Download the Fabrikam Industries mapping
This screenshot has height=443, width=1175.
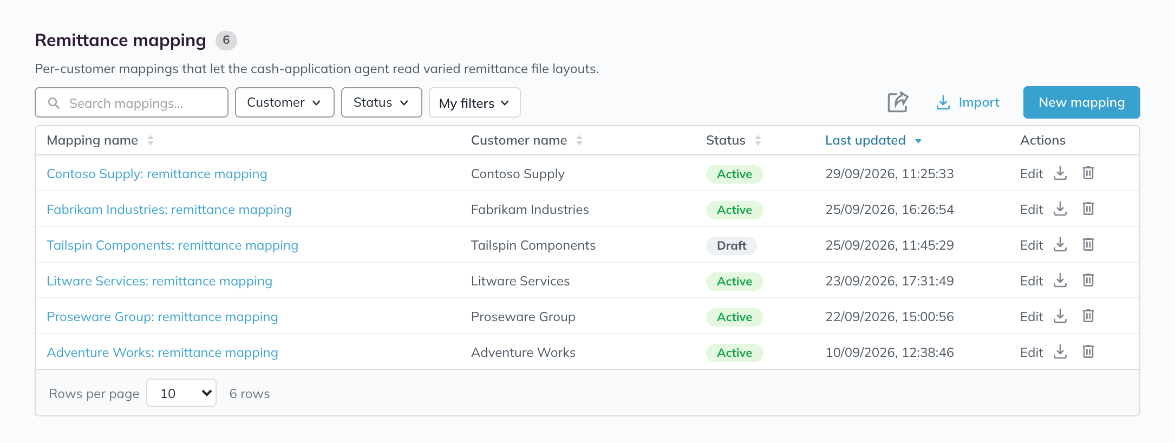point(1060,209)
